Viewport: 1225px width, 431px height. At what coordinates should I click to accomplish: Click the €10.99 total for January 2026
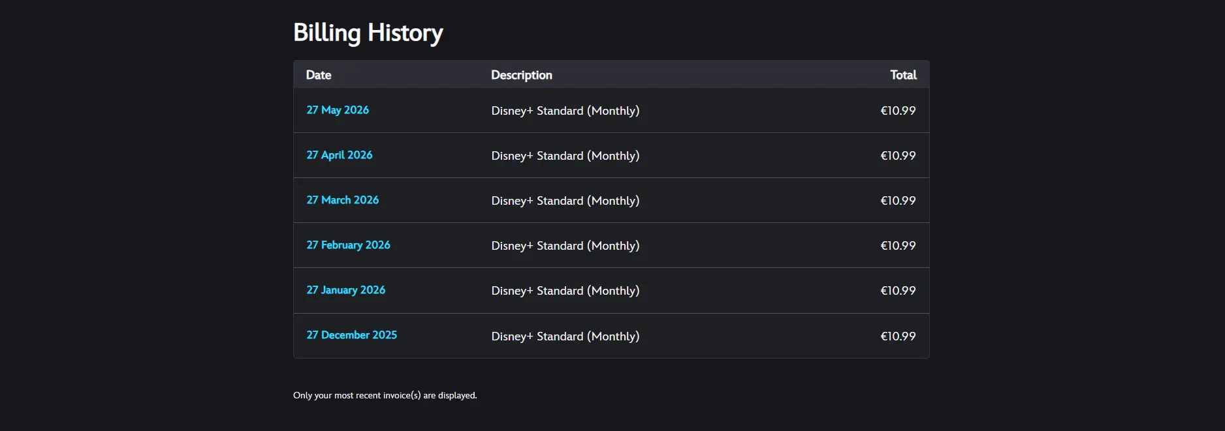(898, 291)
